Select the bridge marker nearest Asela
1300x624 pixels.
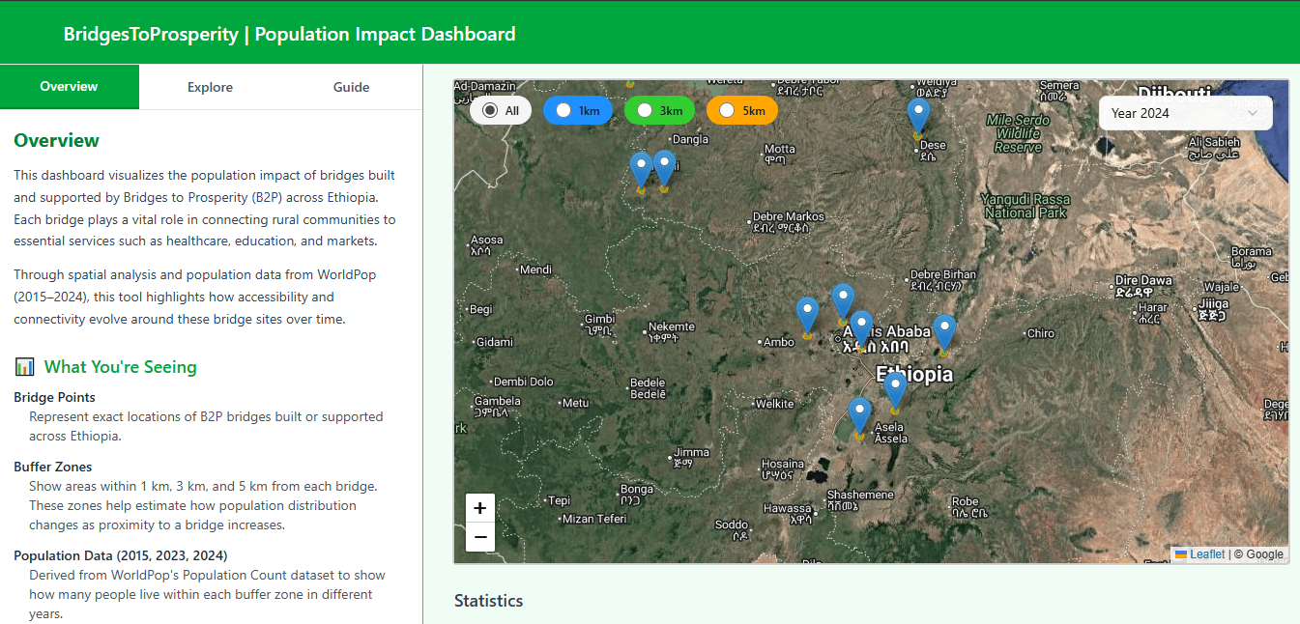pyautogui.click(x=859, y=415)
